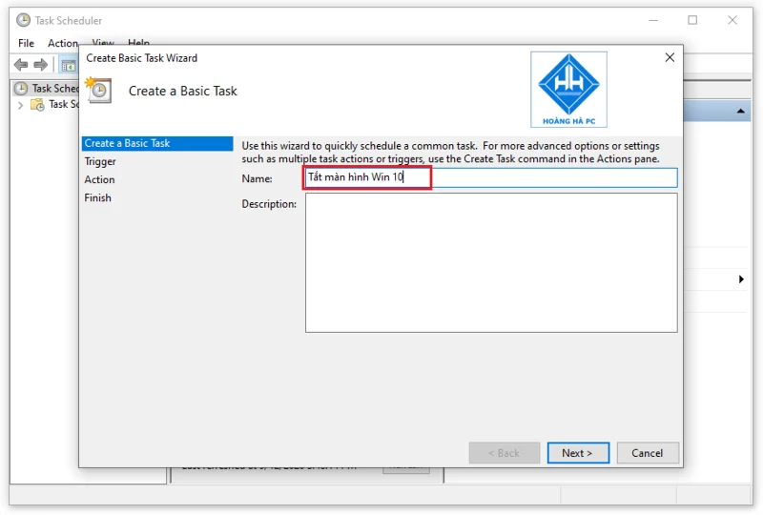Viewport: 763px width, 515px height.
Task: Click the Forward arrow toolbar icon
Action: pos(41,64)
